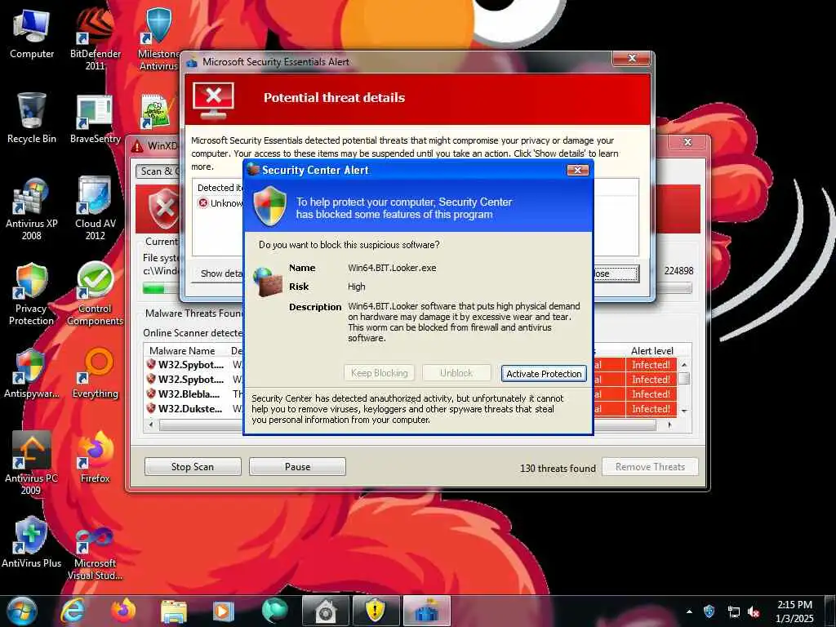
Task: Close the Security Center Alert dialog
Action: coord(577,170)
